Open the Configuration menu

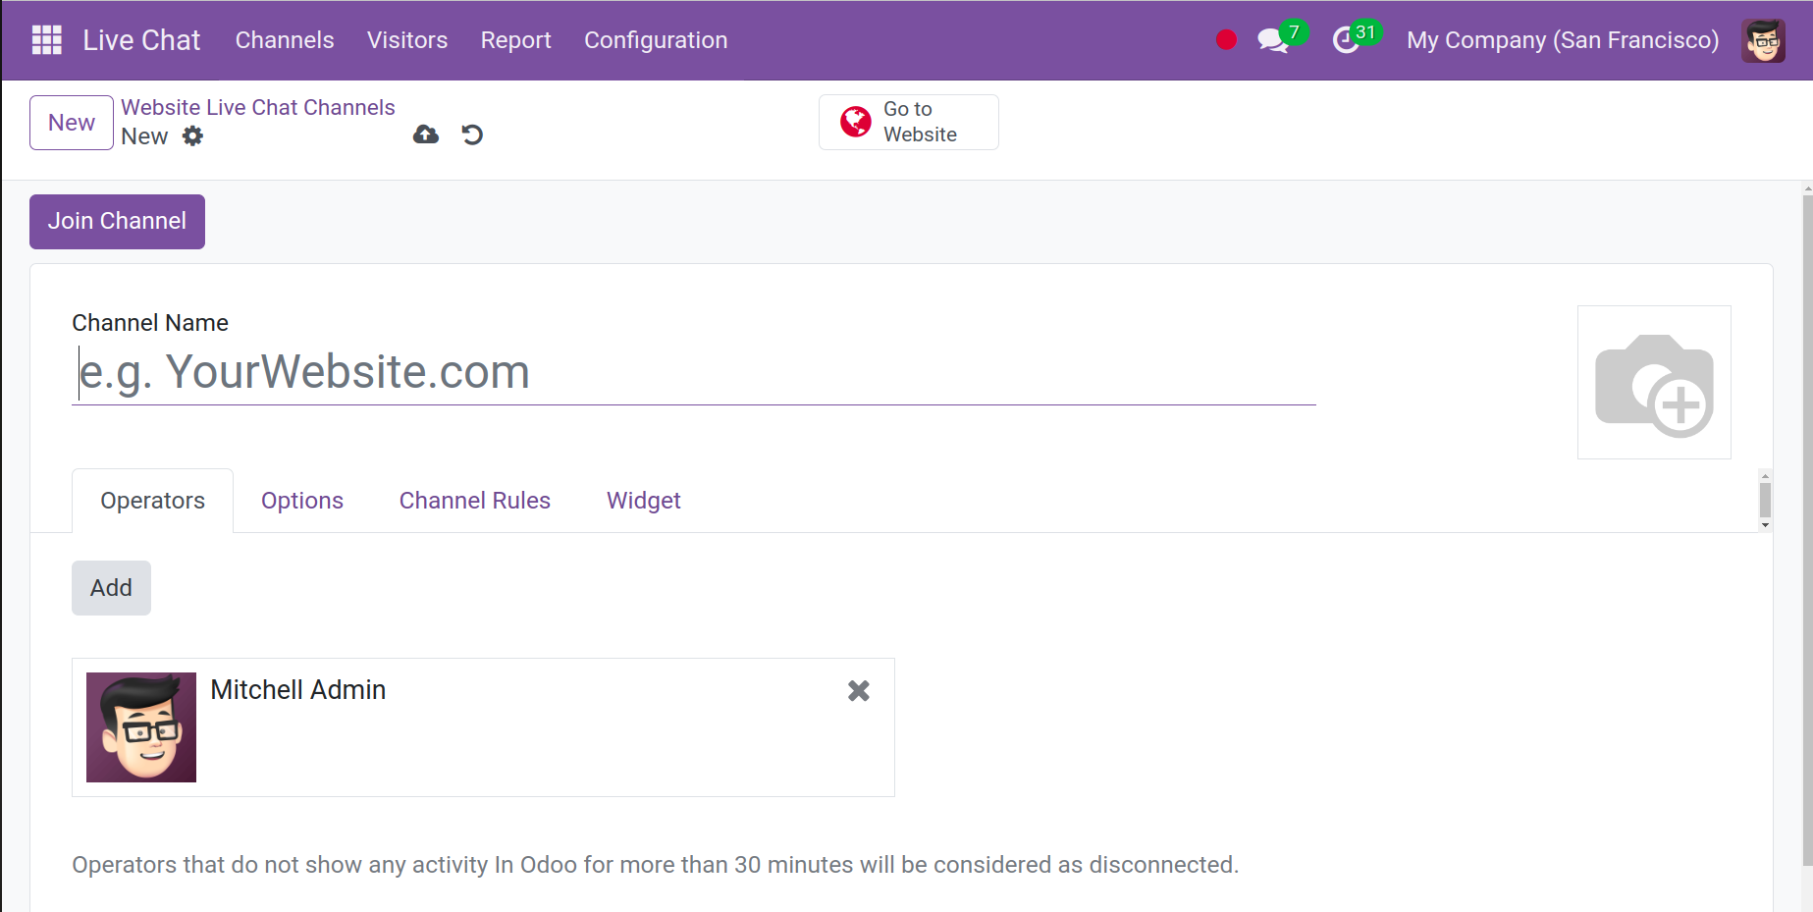[x=656, y=40]
